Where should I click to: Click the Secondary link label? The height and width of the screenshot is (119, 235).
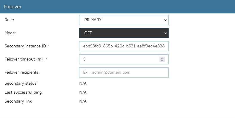click(x=19, y=101)
